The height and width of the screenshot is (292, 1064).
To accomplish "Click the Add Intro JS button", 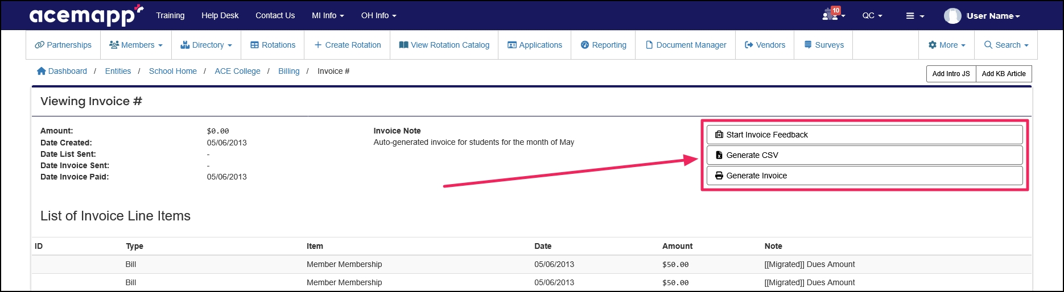I will point(951,74).
